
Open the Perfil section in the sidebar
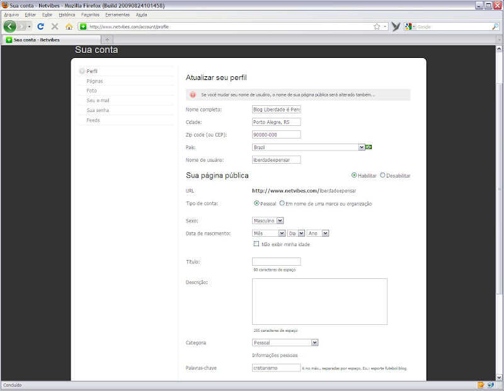tap(91, 71)
